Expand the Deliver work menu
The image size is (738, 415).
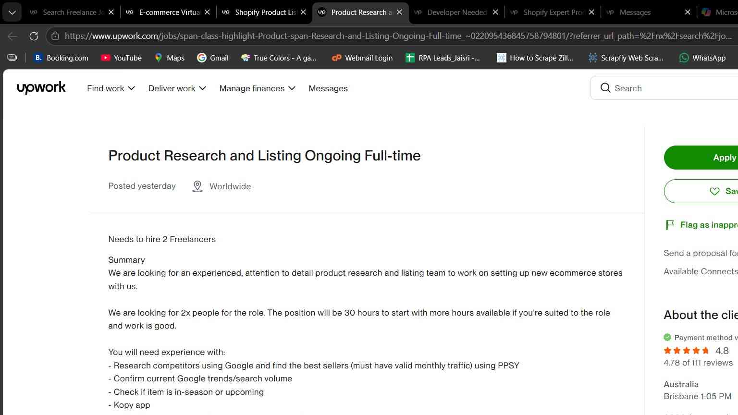click(177, 88)
